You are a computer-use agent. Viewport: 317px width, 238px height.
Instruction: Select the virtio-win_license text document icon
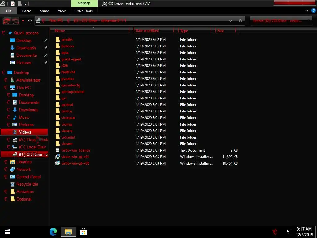point(58,150)
